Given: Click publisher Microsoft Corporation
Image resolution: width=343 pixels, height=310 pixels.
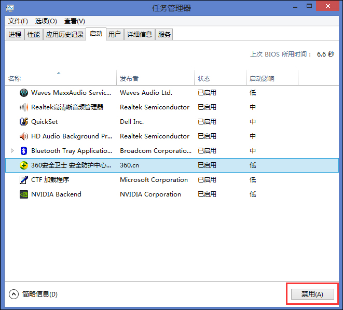Looking at the screenshot, I should [x=154, y=180].
